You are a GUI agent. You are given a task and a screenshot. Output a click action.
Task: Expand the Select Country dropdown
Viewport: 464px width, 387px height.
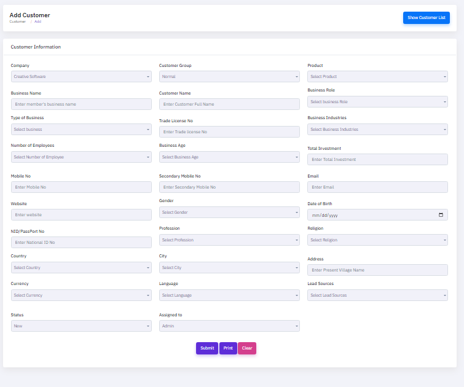click(x=81, y=268)
